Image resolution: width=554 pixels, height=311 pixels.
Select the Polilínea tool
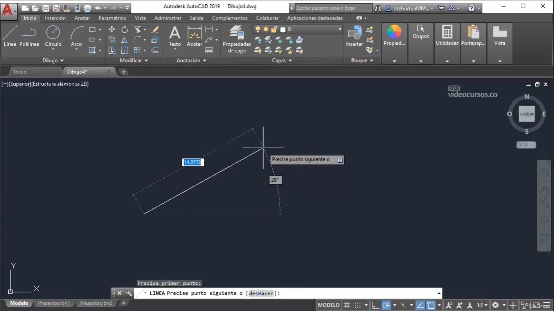(x=29, y=36)
